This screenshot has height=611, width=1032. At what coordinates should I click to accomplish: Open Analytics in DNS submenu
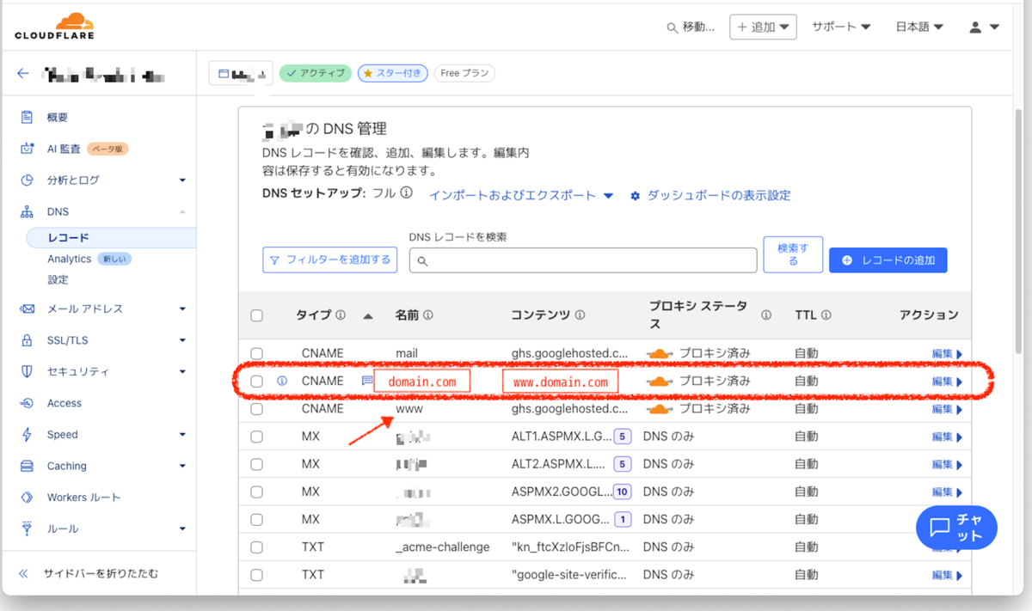pyautogui.click(x=70, y=259)
